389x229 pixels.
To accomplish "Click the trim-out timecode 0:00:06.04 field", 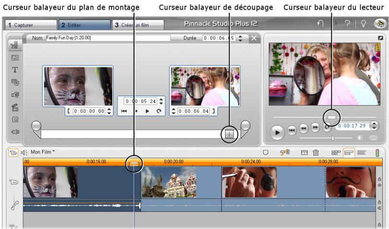I will 194,111.
